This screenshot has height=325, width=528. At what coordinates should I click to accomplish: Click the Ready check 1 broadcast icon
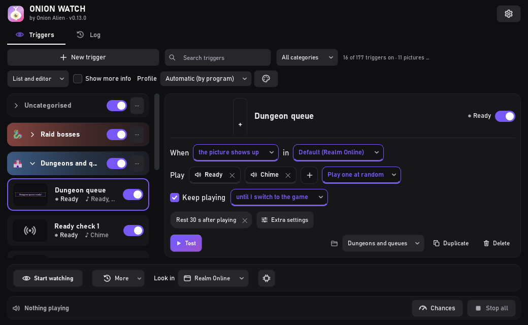(x=30, y=231)
